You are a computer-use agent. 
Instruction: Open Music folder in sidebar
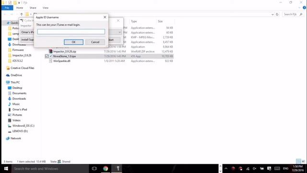pyautogui.click(x=16, y=104)
